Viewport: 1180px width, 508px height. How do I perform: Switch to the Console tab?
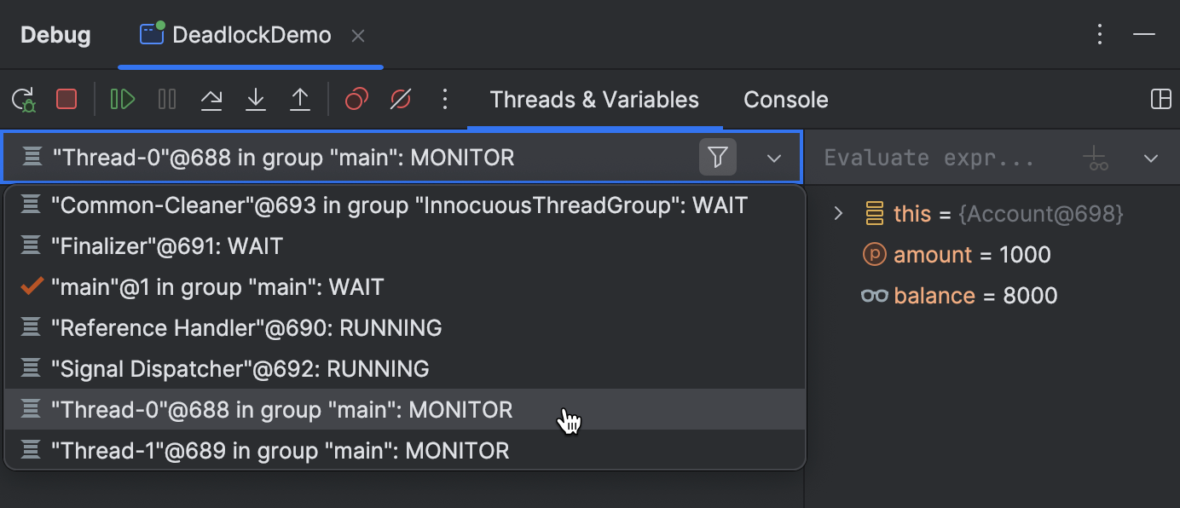click(x=786, y=100)
